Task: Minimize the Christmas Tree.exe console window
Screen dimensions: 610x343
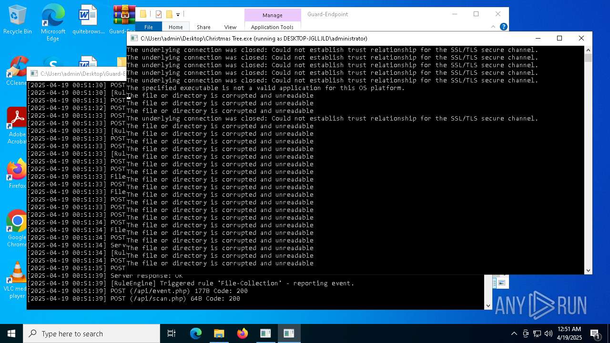Action: pos(538,38)
